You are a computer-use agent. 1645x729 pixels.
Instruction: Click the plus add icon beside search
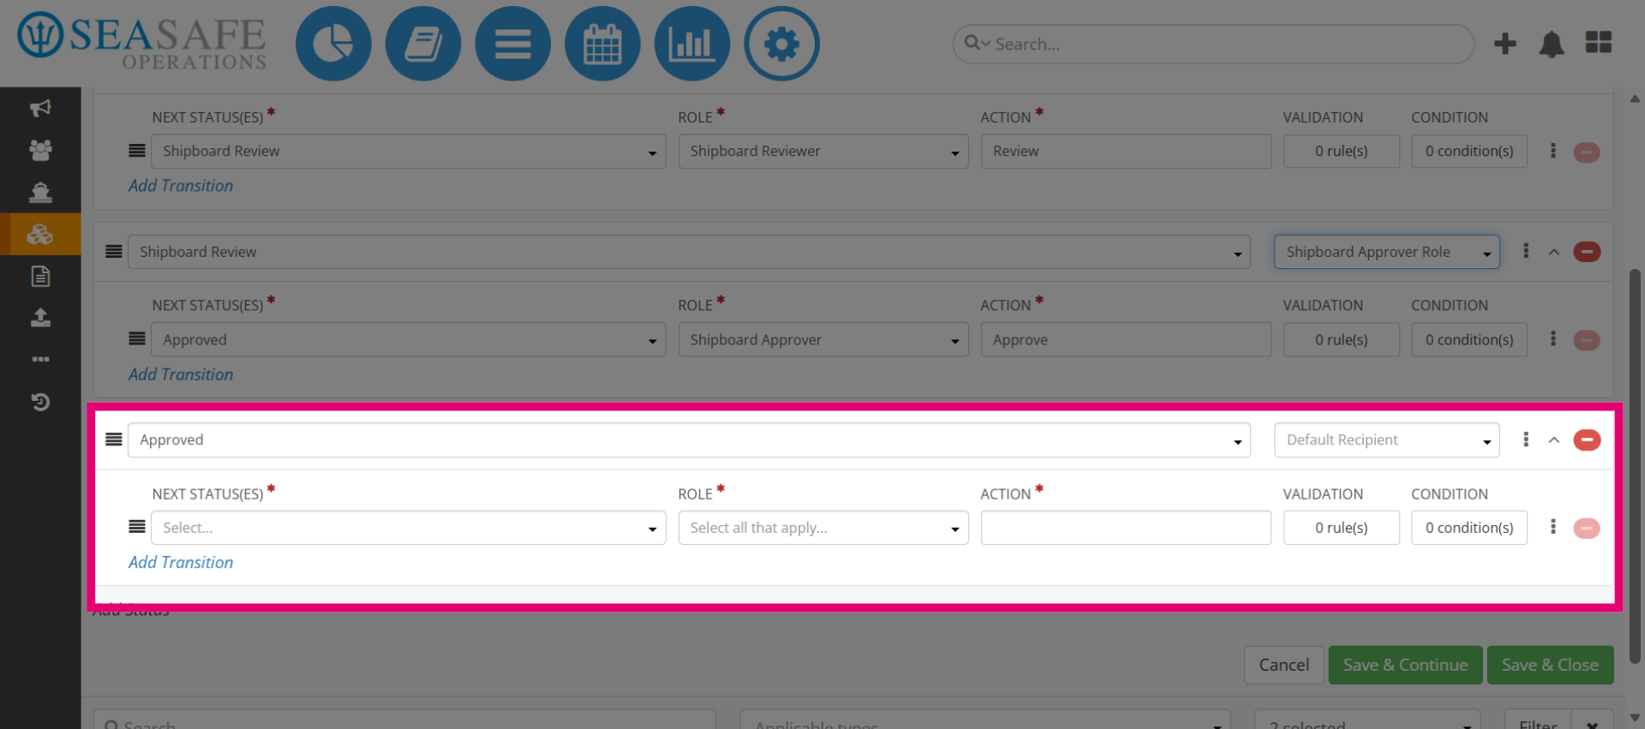pos(1504,44)
